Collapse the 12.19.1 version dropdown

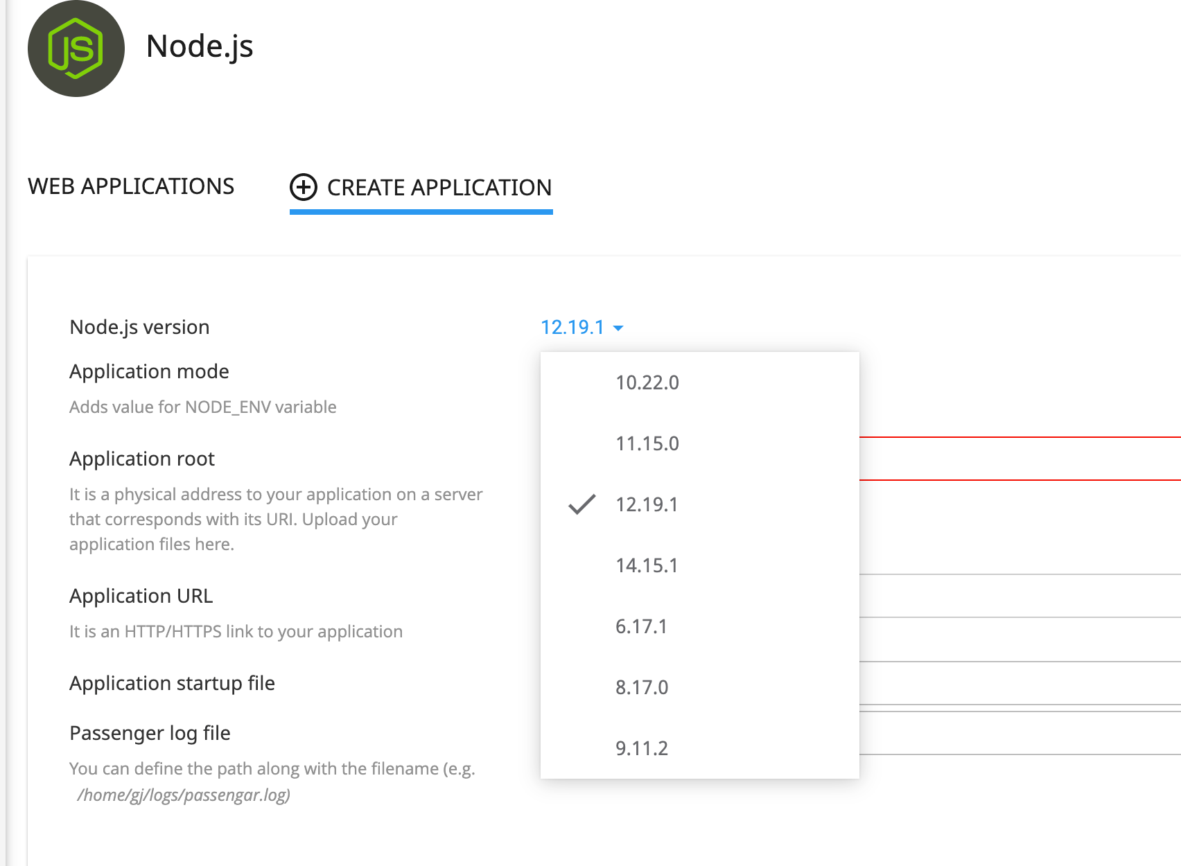click(x=582, y=327)
